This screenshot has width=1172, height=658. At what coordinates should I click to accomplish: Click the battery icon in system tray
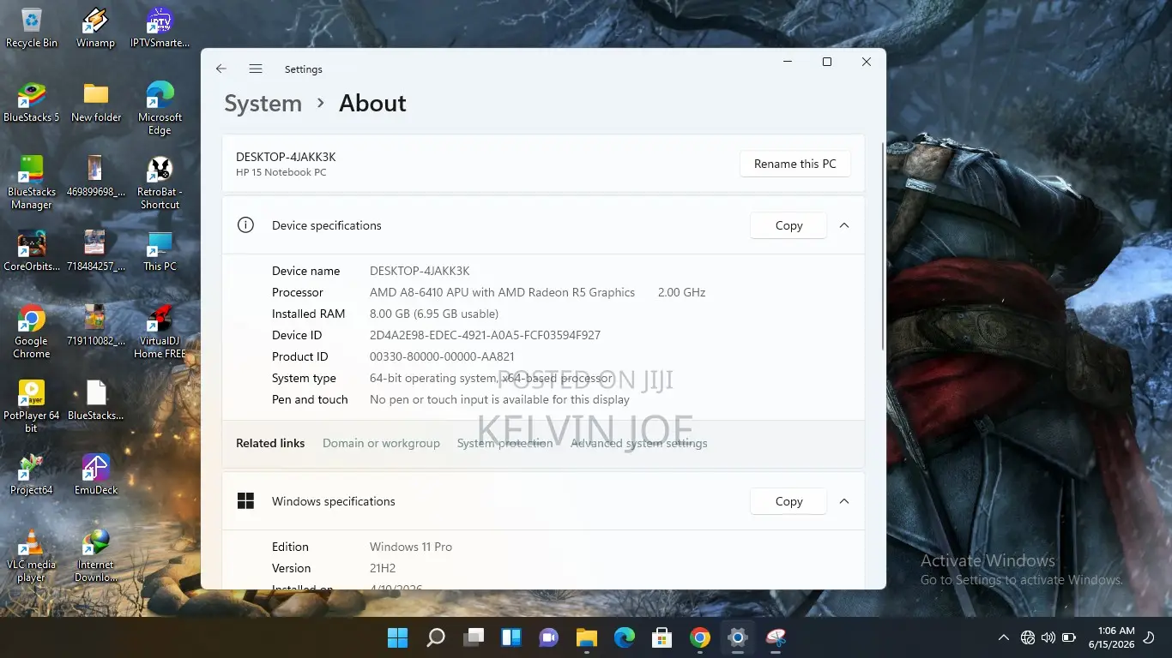[1069, 637]
